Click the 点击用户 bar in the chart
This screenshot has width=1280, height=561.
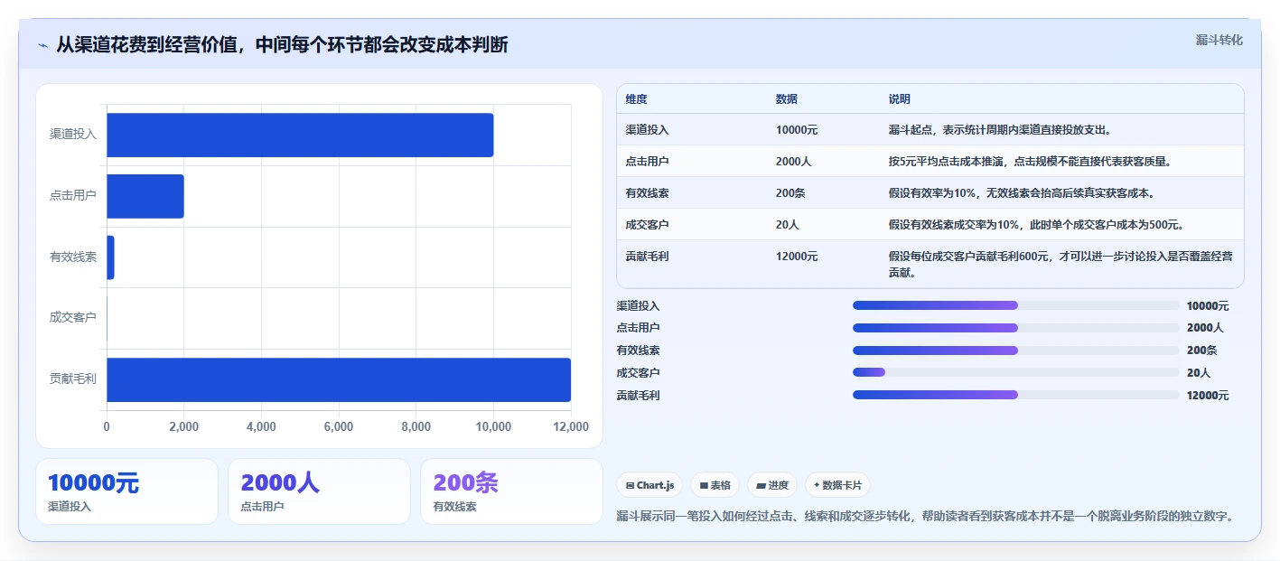(x=145, y=196)
